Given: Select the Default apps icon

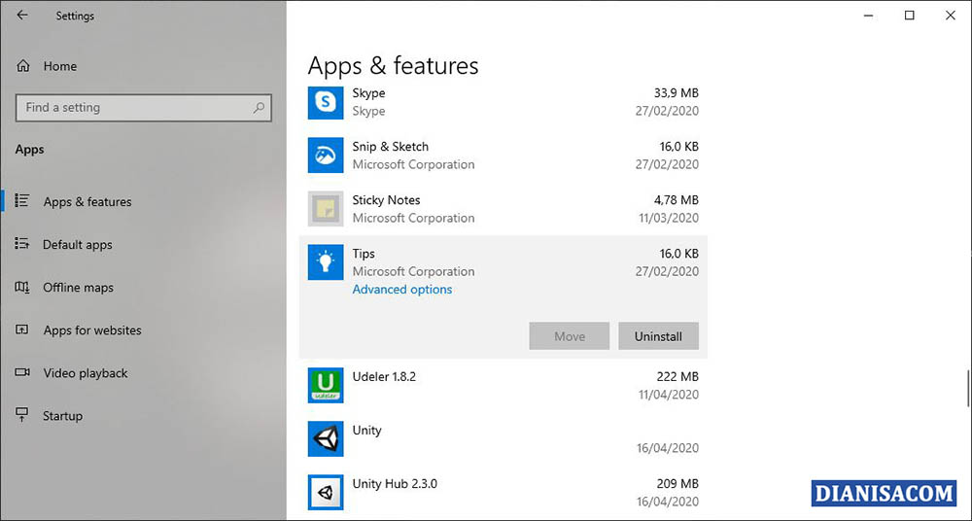Looking at the screenshot, I should click(21, 244).
